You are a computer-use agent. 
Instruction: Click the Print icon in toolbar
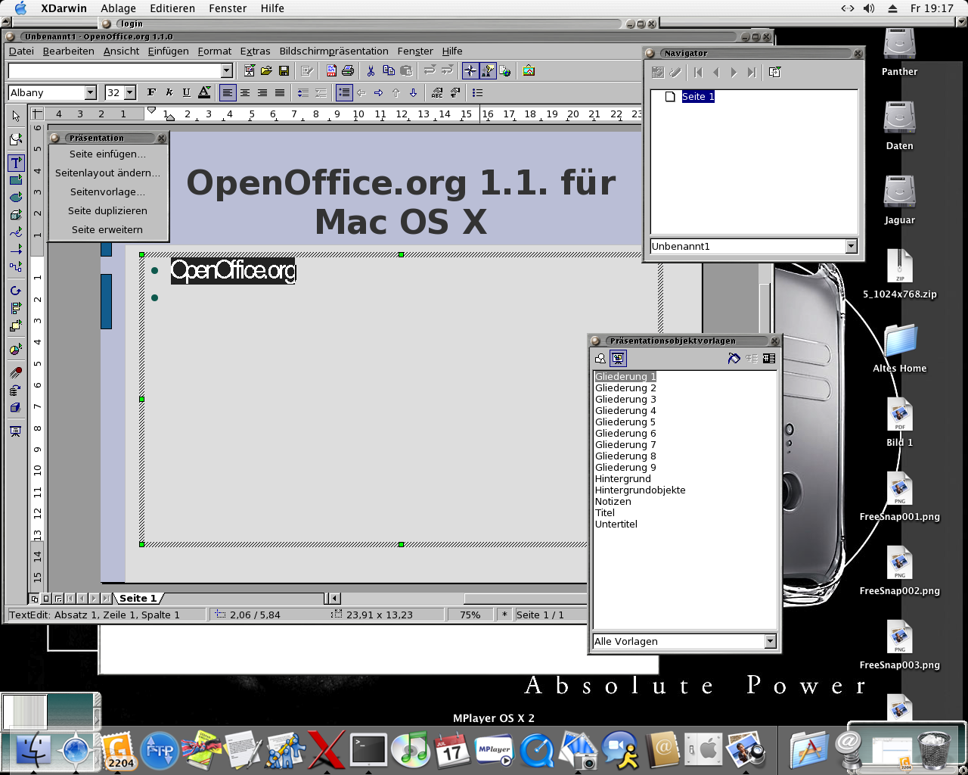click(x=348, y=71)
